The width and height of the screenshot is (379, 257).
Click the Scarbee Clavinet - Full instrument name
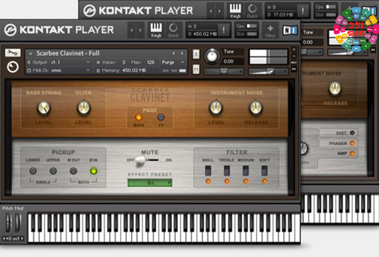(x=68, y=53)
